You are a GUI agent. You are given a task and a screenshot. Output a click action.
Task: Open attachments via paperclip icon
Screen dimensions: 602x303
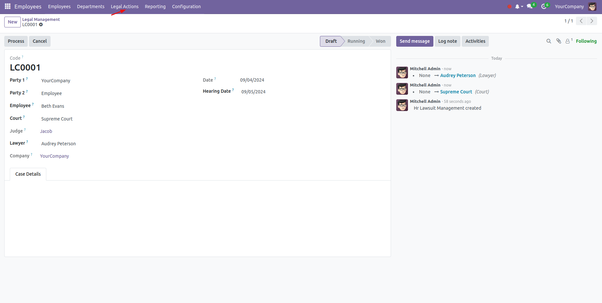pos(559,41)
